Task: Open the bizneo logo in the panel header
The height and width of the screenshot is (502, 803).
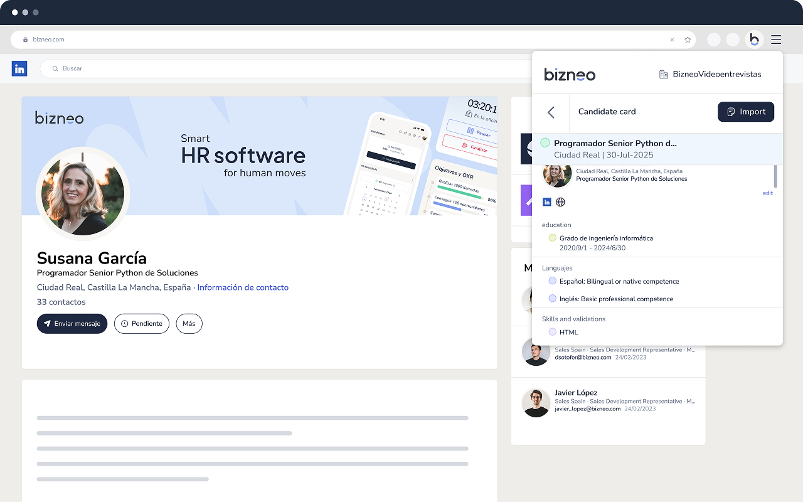Action: click(570, 74)
